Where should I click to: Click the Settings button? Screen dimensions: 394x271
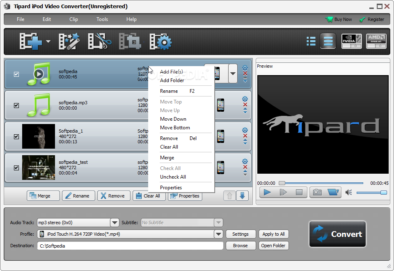[241, 234]
